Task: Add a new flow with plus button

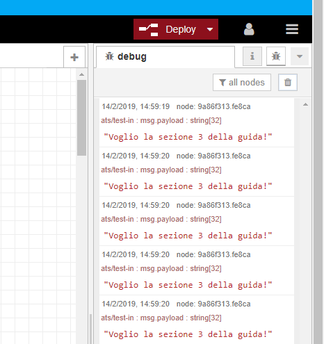Action: click(x=74, y=57)
